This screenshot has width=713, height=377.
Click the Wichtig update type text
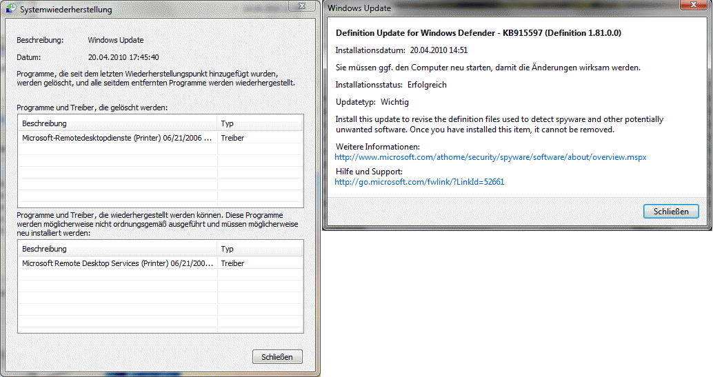point(394,102)
